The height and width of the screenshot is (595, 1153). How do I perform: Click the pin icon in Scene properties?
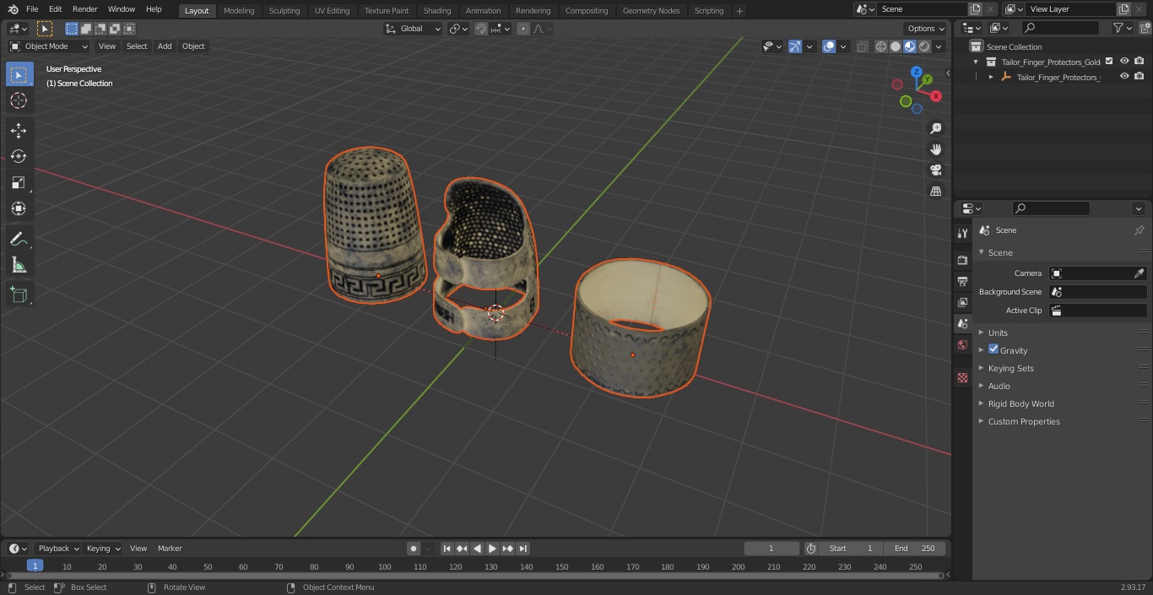(x=1139, y=230)
